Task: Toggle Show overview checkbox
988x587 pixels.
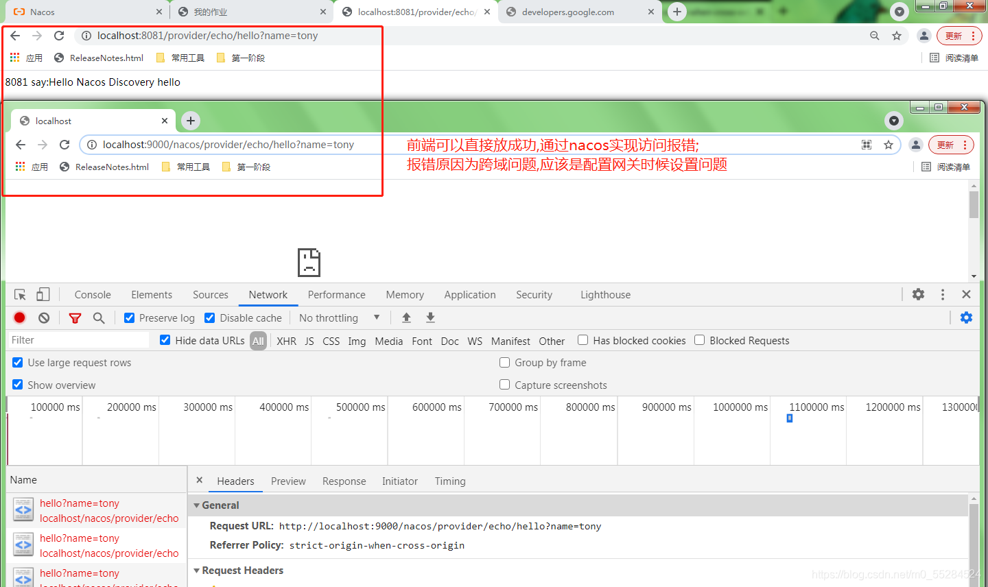Action: coord(17,385)
